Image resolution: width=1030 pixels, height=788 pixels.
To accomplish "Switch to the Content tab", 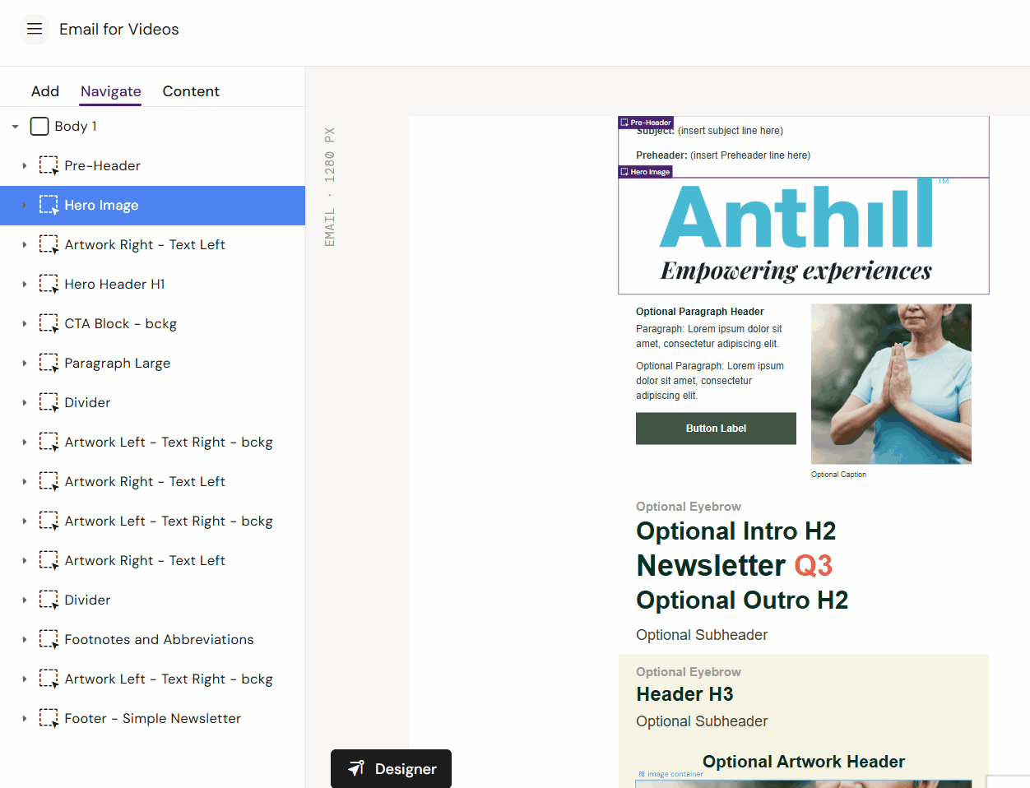I will 191,91.
